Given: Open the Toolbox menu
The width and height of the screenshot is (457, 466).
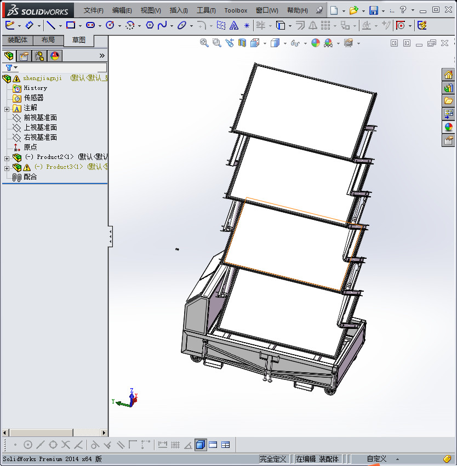Looking at the screenshot, I should pyautogui.click(x=236, y=10).
